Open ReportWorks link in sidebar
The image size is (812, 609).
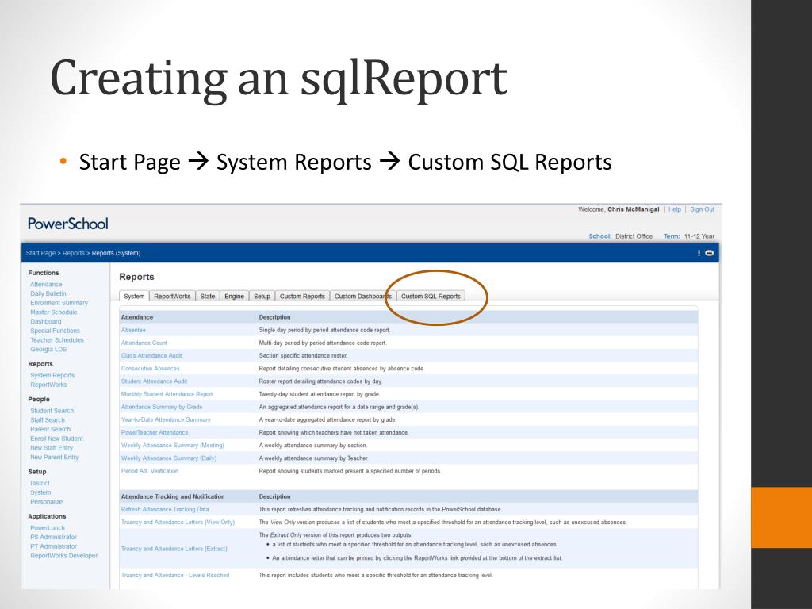pyautogui.click(x=48, y=385)
